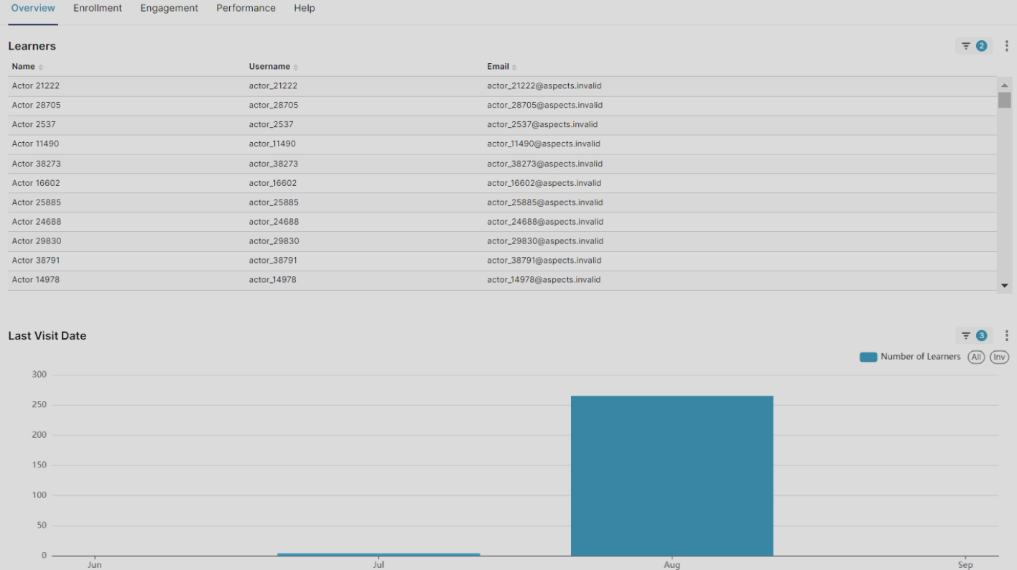Click username actor_14978

[x=272, y=280]
